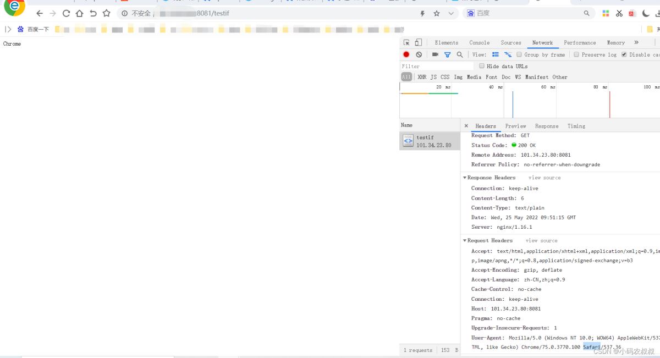Collapse the Response Headers section
The image size is (660, 358).
point(465,178)
